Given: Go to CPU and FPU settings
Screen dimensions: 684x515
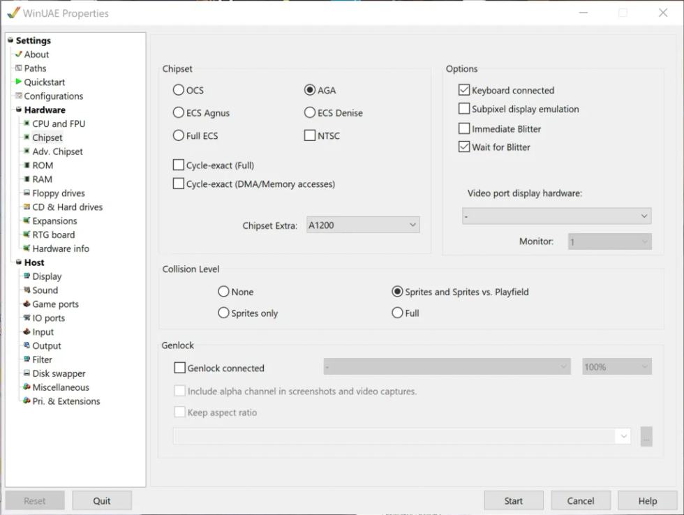Looking at the screenshot, I should [59, 124].
